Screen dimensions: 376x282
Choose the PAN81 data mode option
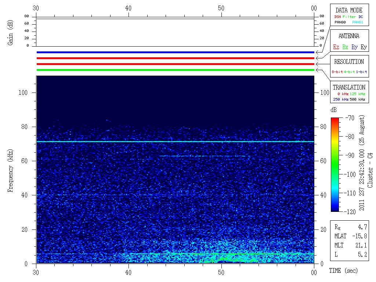click(358, 22)
